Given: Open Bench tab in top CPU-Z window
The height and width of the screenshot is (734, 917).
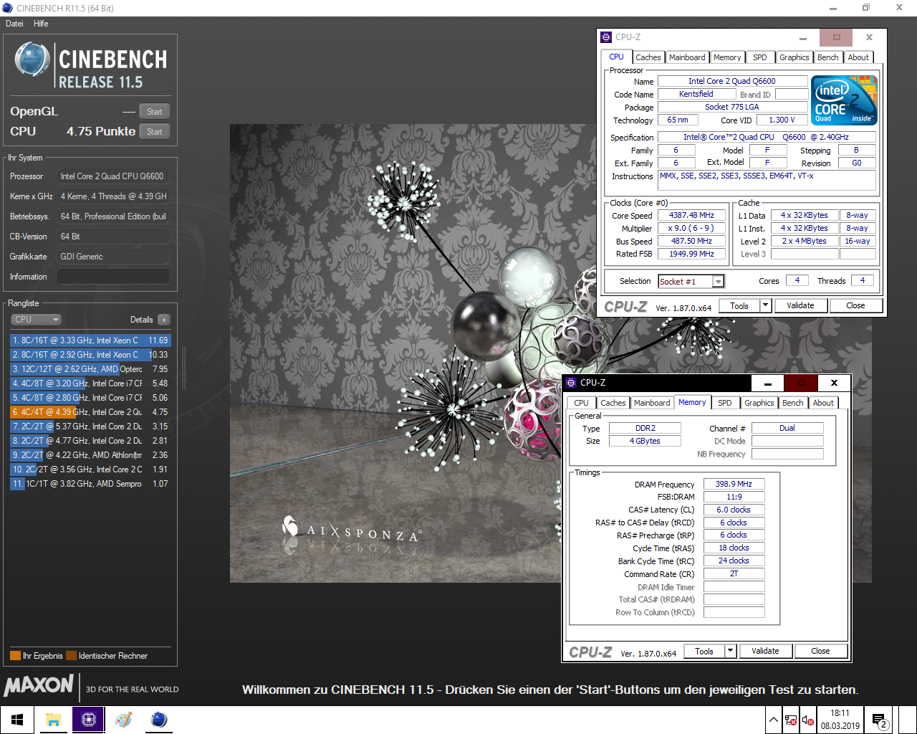Looking at the screenshot, I should coord(828,57).
